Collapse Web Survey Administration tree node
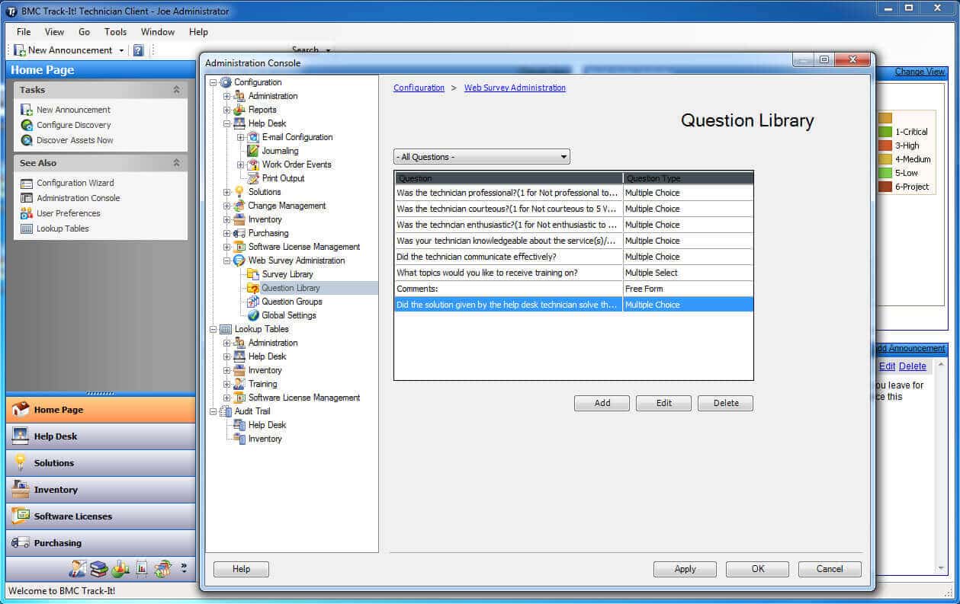 (x=226, y=260)
